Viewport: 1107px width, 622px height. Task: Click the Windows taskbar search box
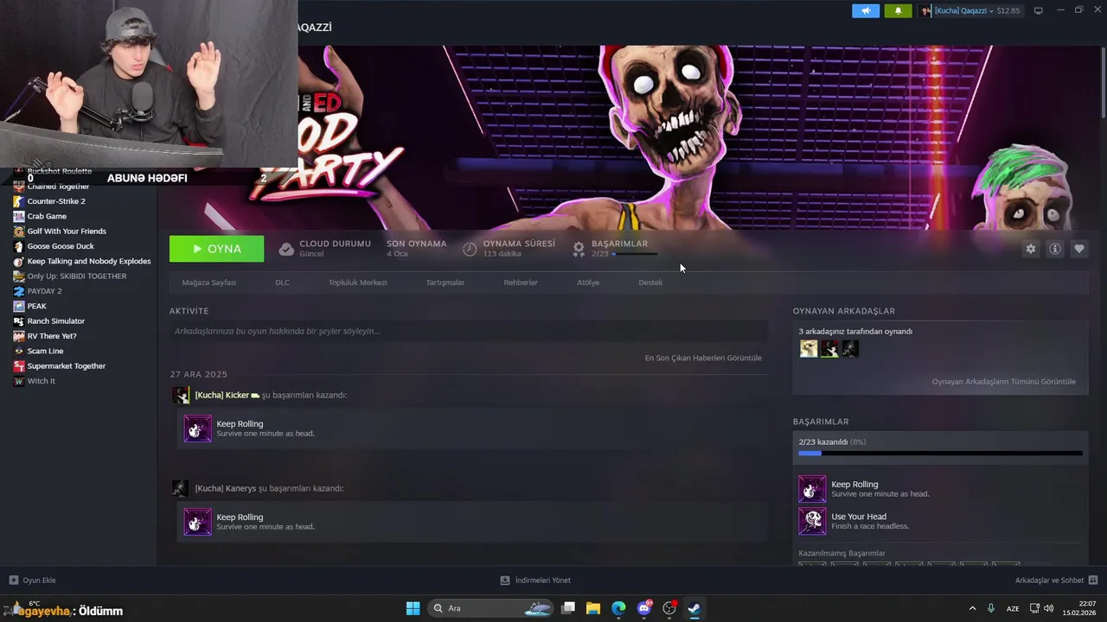(491, 608)
